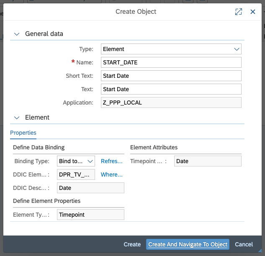
Task: Open the Where-used link
Action: (x=111, y=174)
